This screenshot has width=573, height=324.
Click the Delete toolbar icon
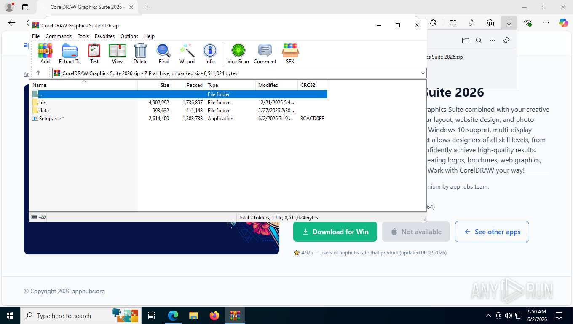click(140, 54)
